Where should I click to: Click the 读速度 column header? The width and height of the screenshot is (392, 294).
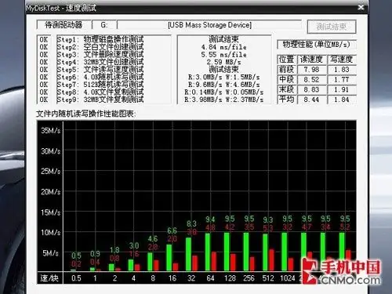(312, 60)
